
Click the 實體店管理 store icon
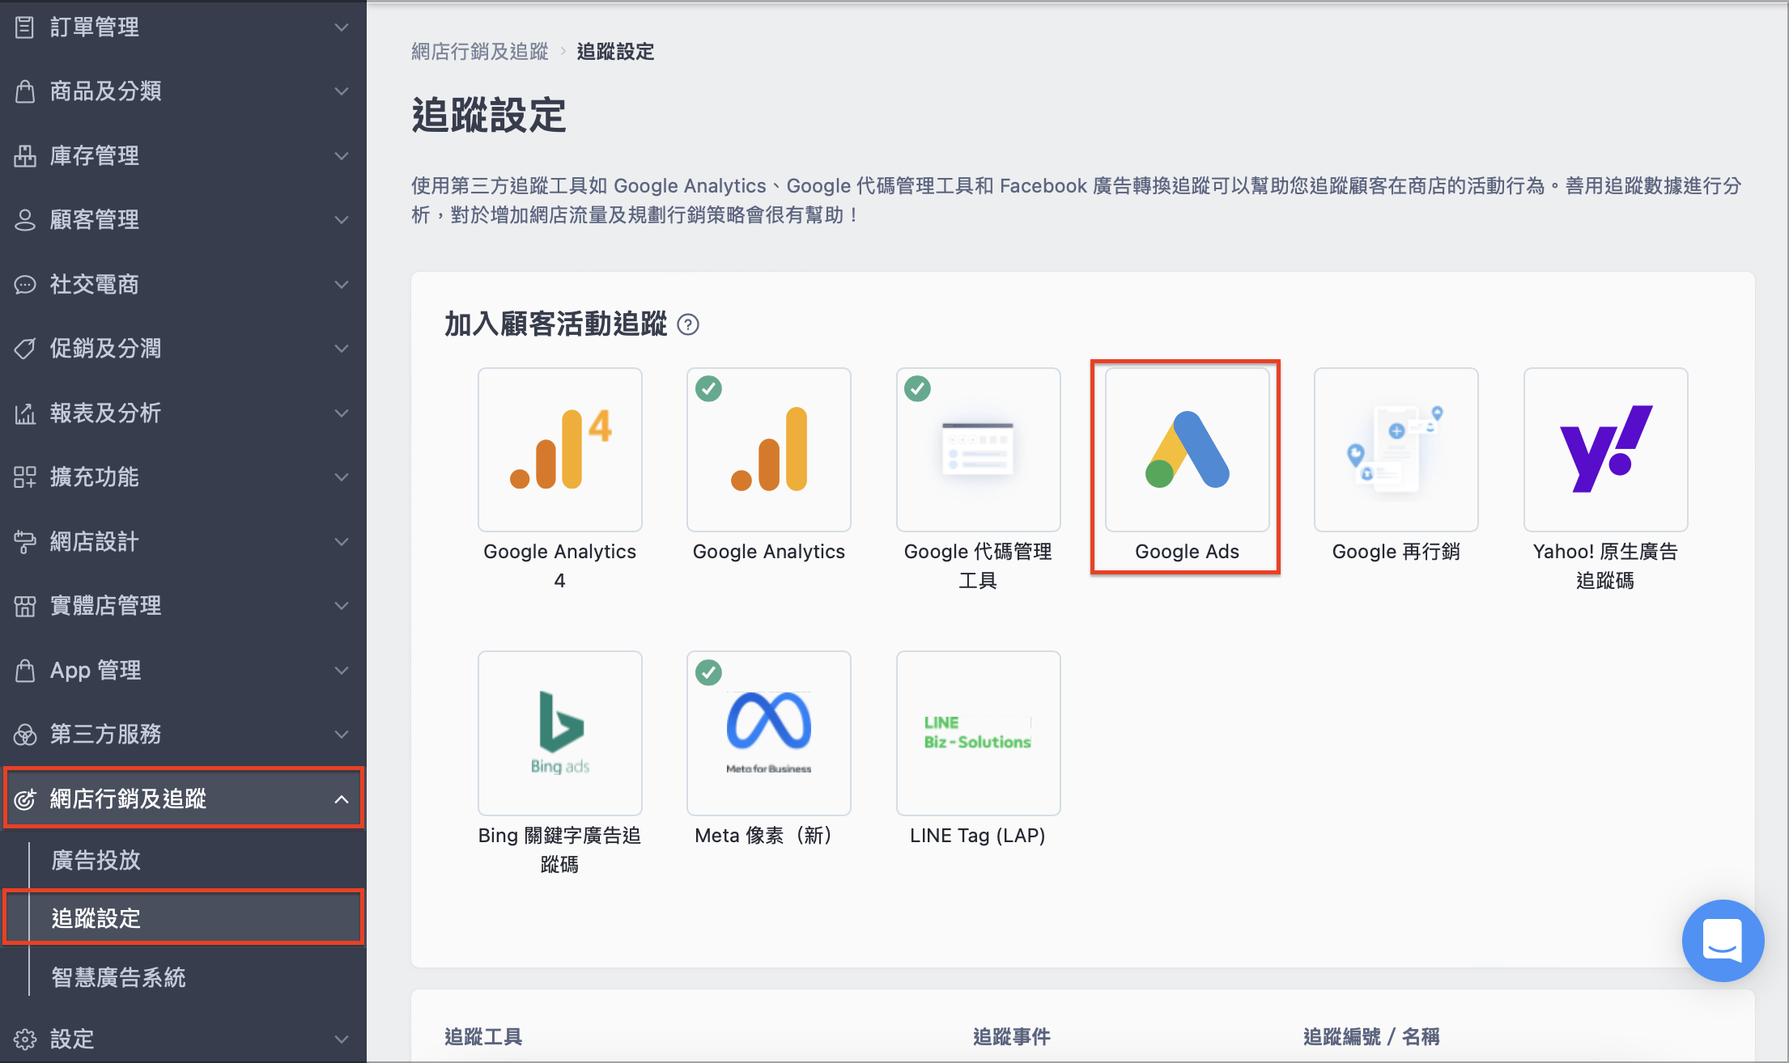point(25,605)
